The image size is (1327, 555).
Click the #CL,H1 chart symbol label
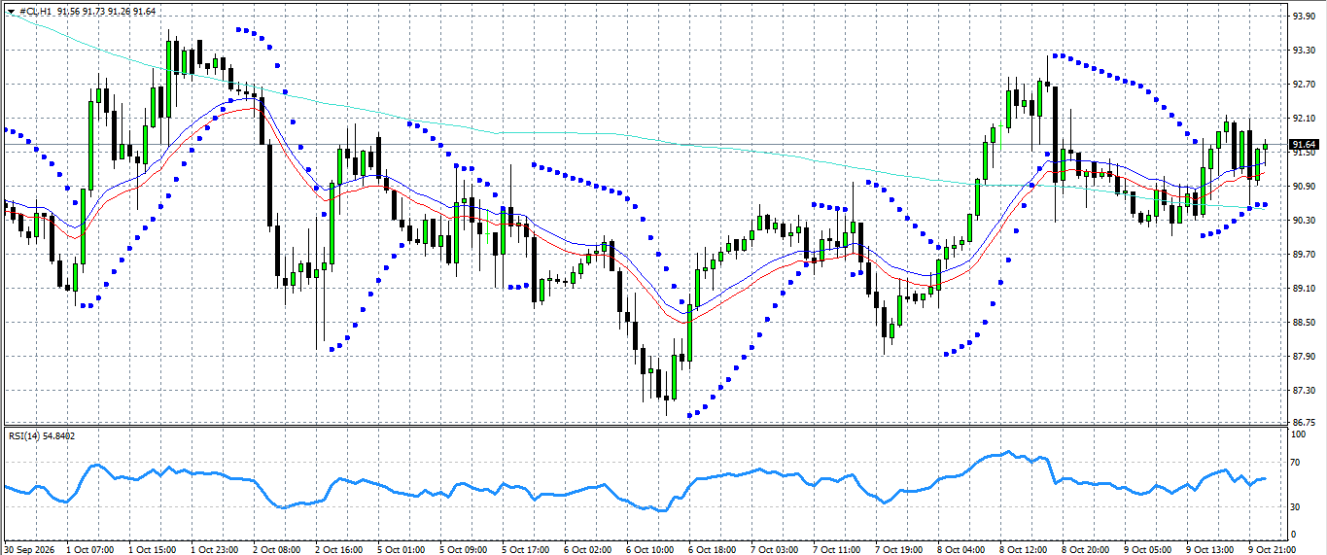[x=35, y=11]
